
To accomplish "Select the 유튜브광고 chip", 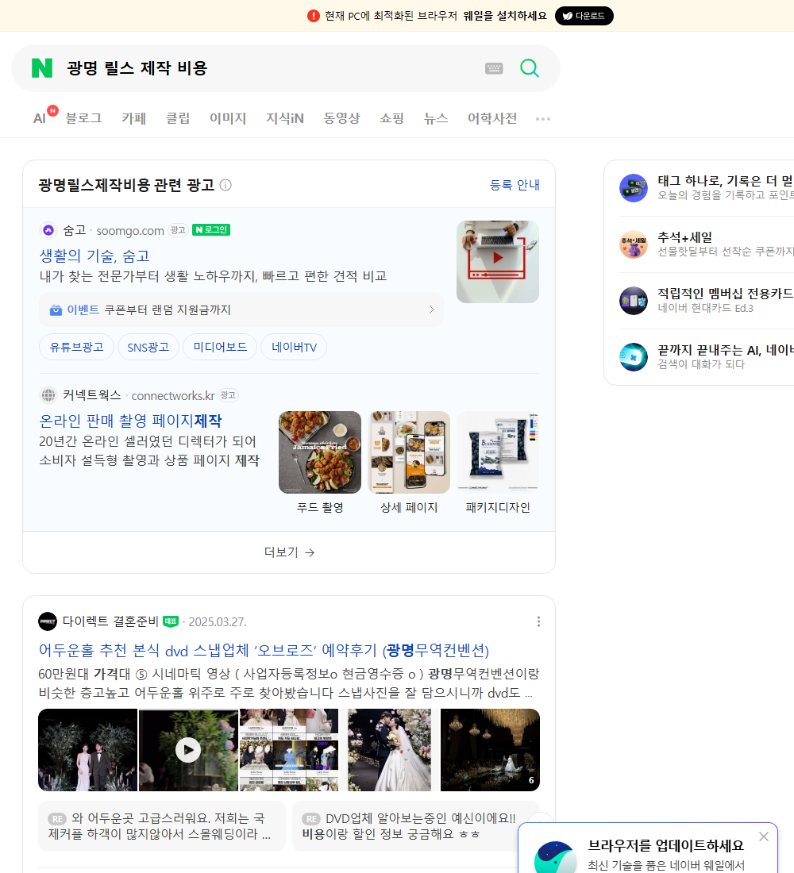I will coord(76,348).
